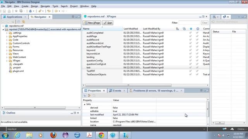Open the File menu

tap(3, 6)
